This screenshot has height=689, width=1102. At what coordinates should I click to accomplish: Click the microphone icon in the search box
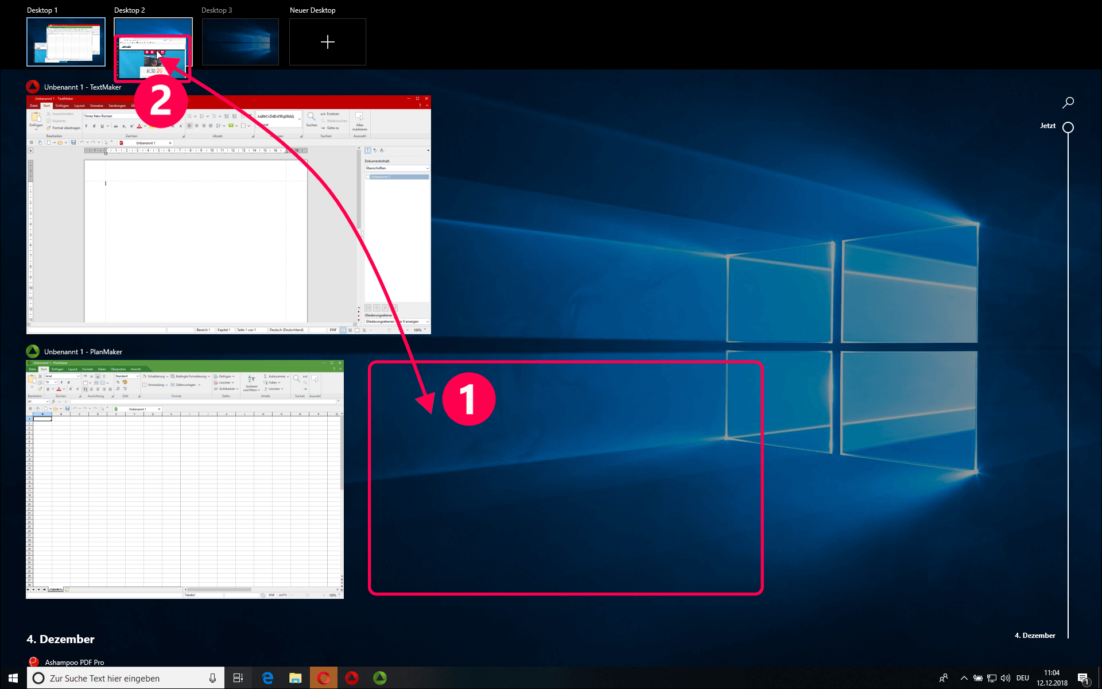tap(212, 678)
